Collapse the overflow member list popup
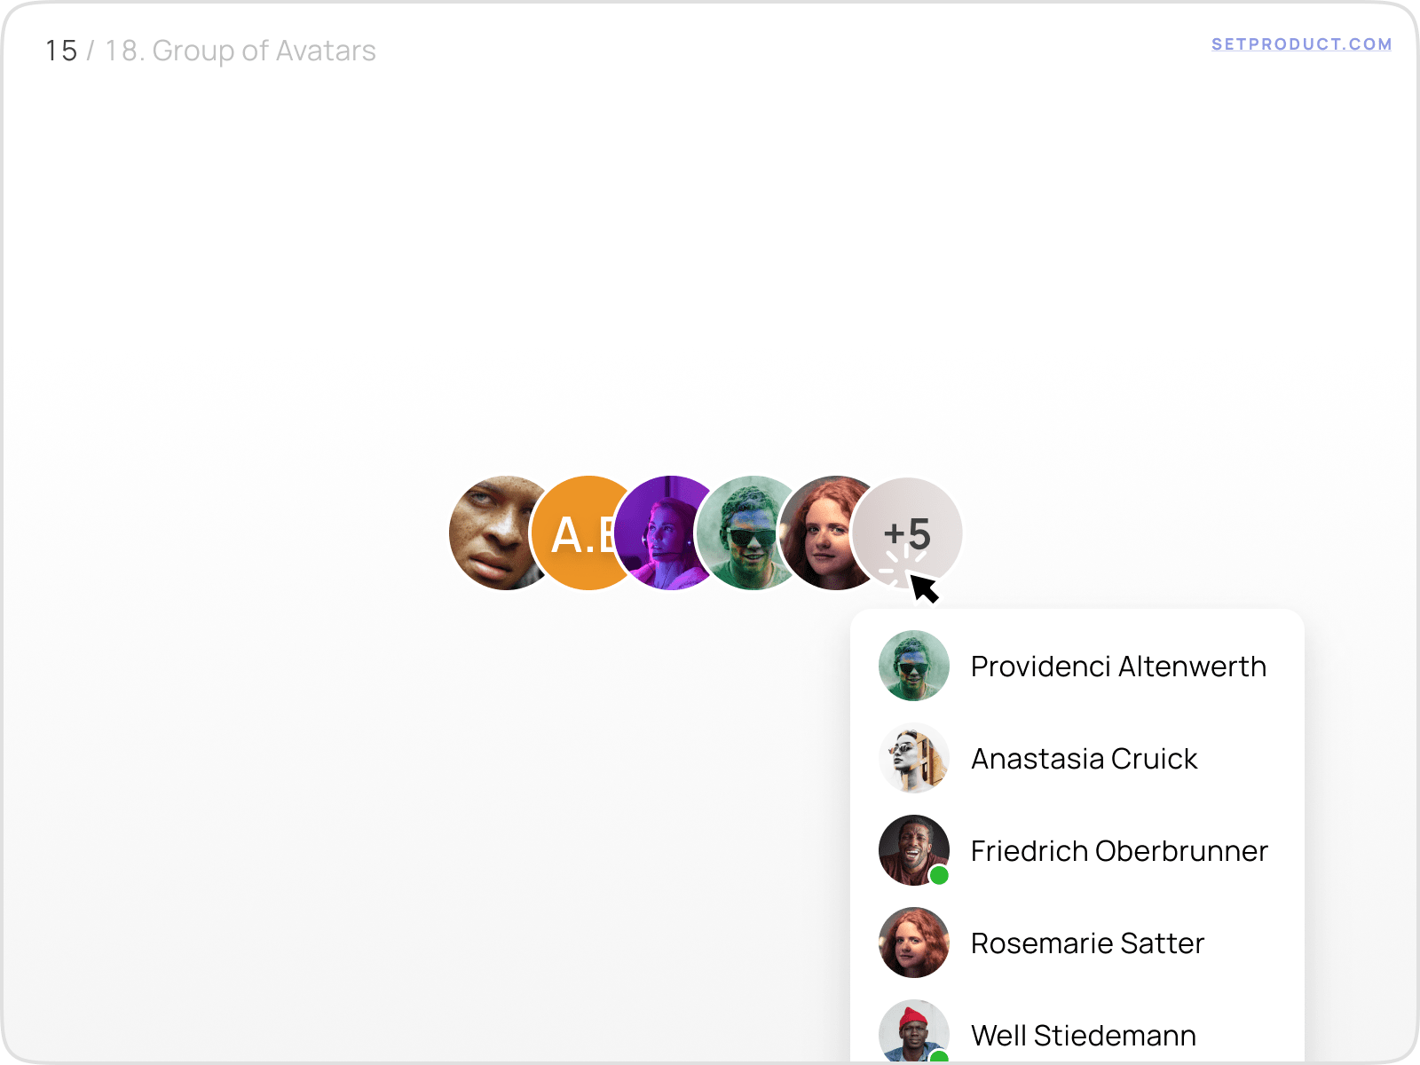 coord(906,532)
